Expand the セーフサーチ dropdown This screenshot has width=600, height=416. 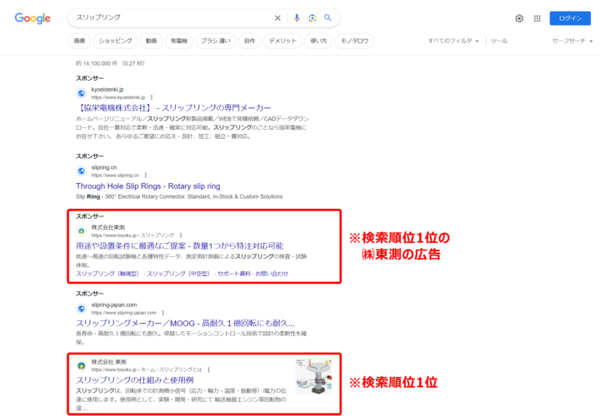[x=572, y=41]
